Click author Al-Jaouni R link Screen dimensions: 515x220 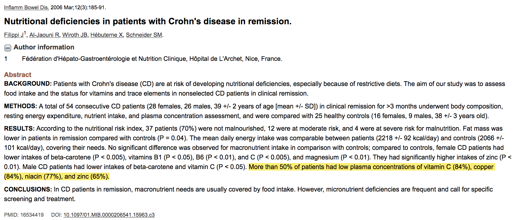(44, 35)
